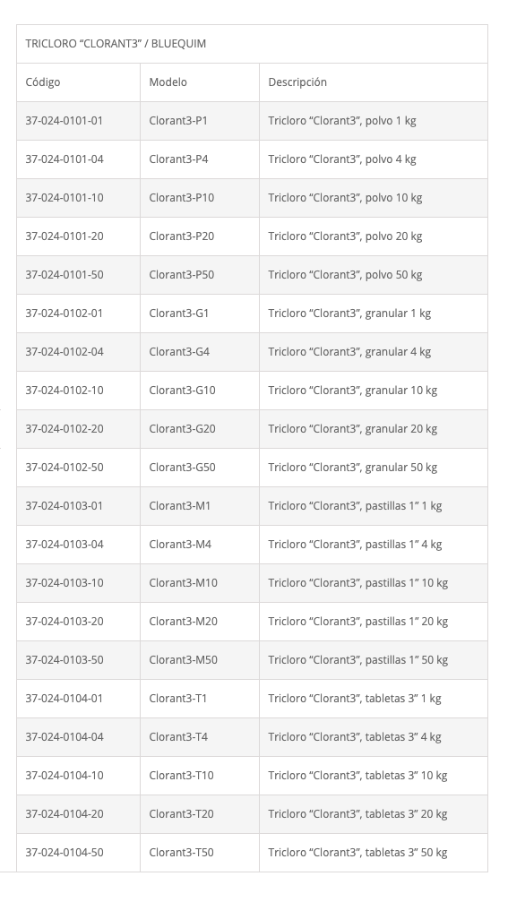Viewport: 508px width, 902px height.
Task: Click model cell Clorant3-P4
Action: 178,159
